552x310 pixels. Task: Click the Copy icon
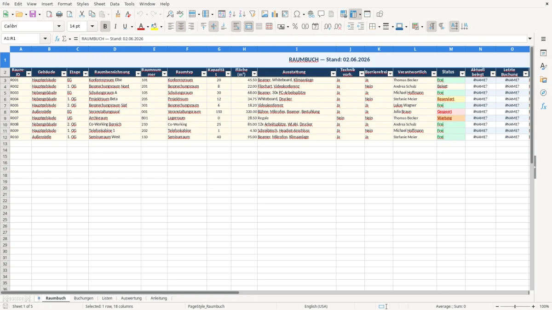[x=92, y=14]
